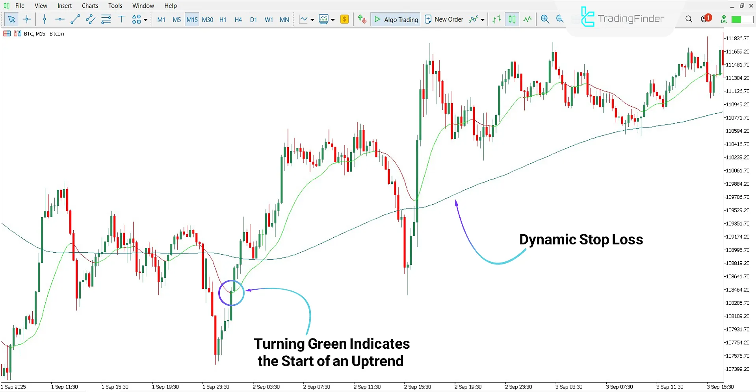Screen dimensions: 756x392
Task: Open the Charts menu
Action: click(x=90, y=6)
